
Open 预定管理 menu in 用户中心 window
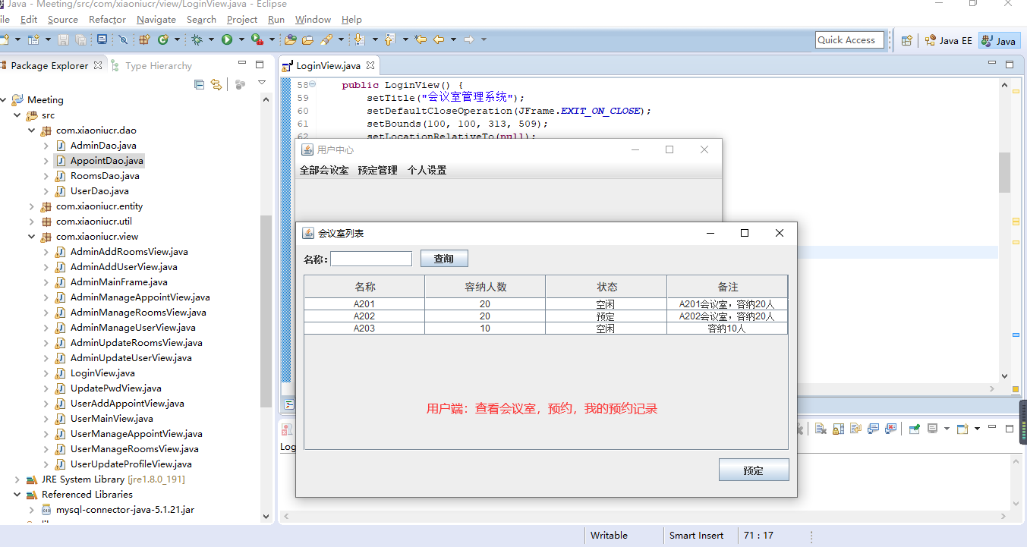(378, 171)
